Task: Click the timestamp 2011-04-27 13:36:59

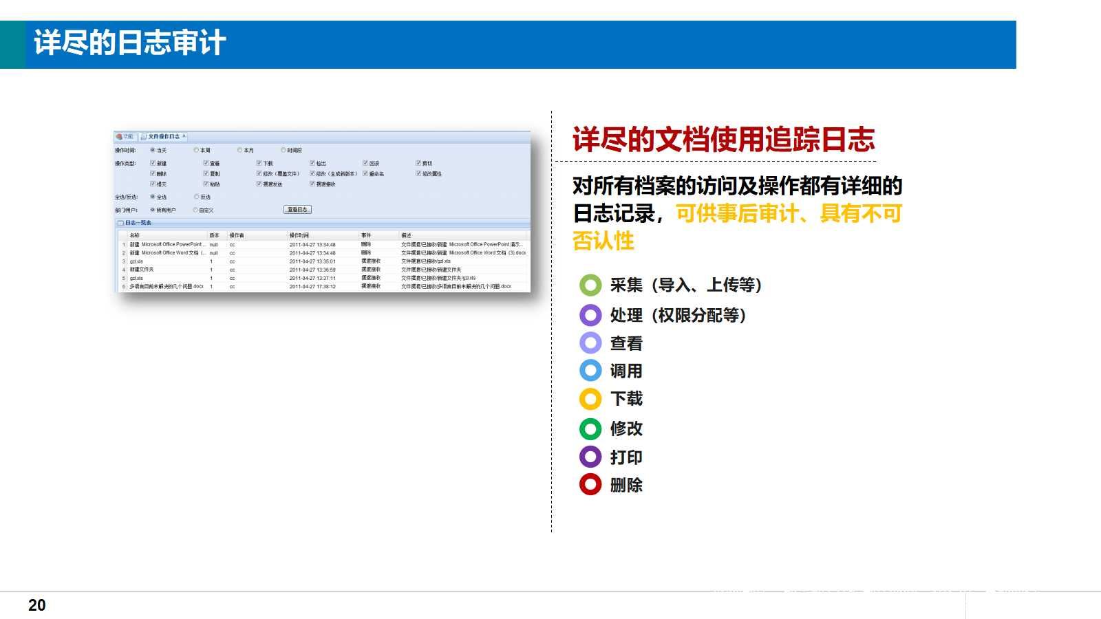Action: [x=312, y=270]
